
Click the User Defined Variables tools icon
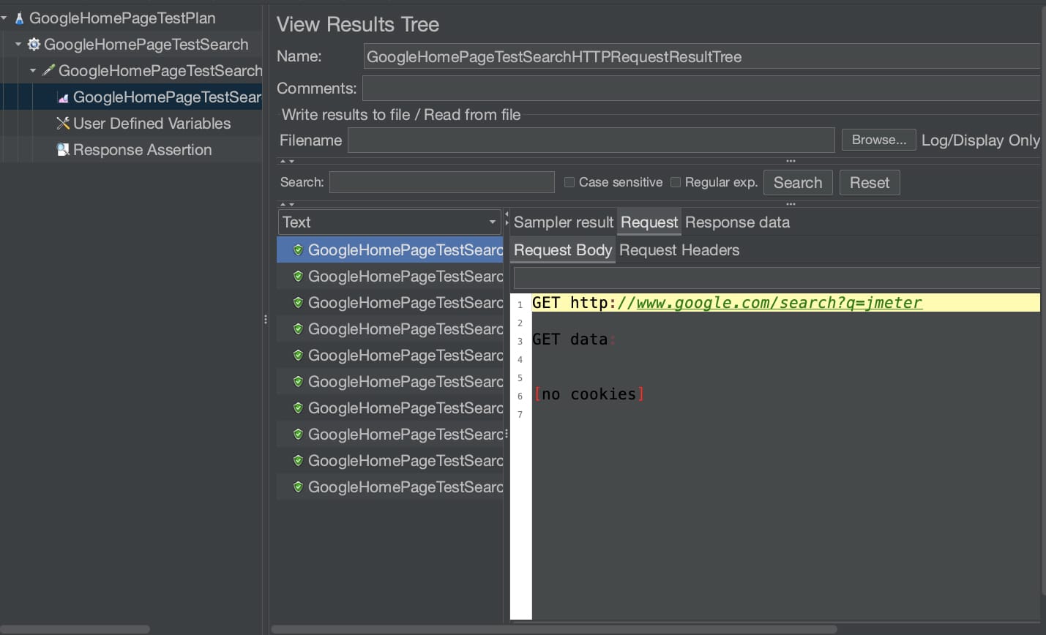tap(63, 124)
